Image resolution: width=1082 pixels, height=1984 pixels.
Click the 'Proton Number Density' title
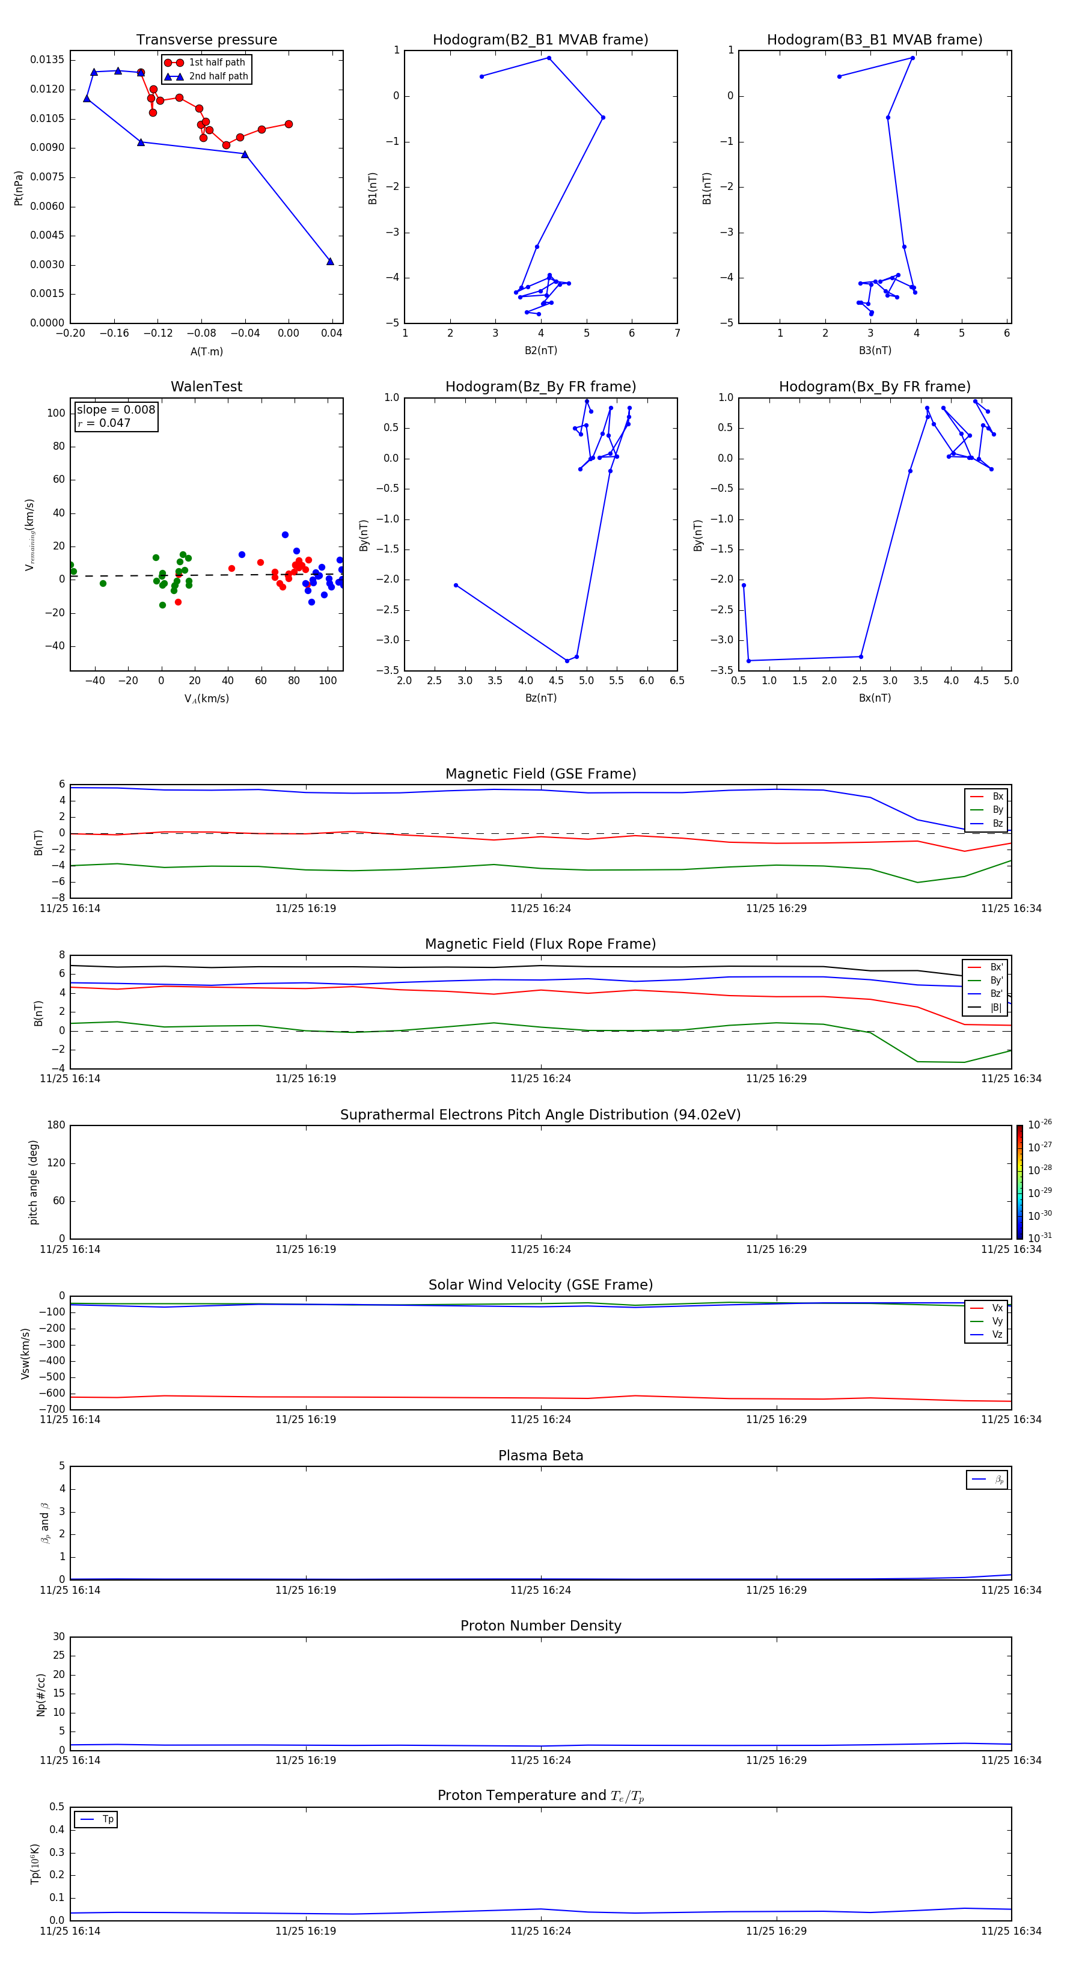point(540,1626)
